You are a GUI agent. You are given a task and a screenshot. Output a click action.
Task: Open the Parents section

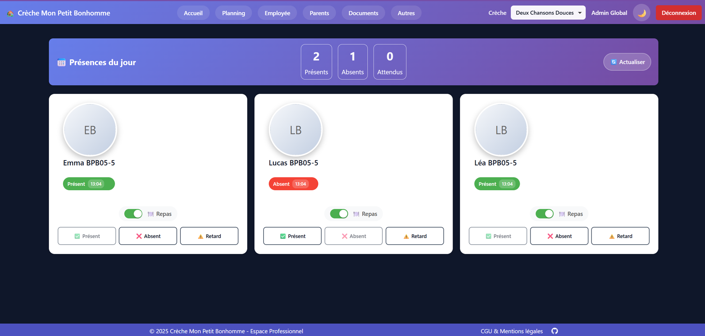click(319, 13)
